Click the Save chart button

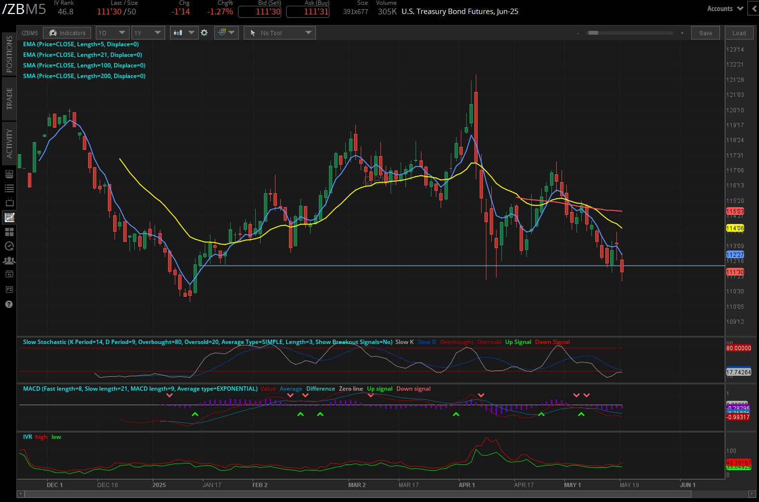pyautogui.click(x=706, y=33)
